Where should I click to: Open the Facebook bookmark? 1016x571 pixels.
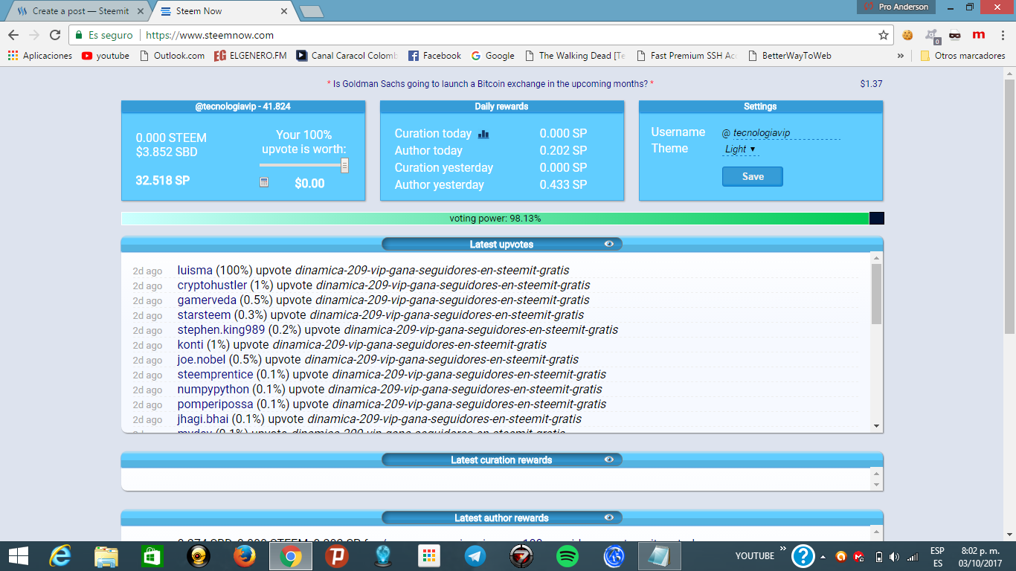434,56
